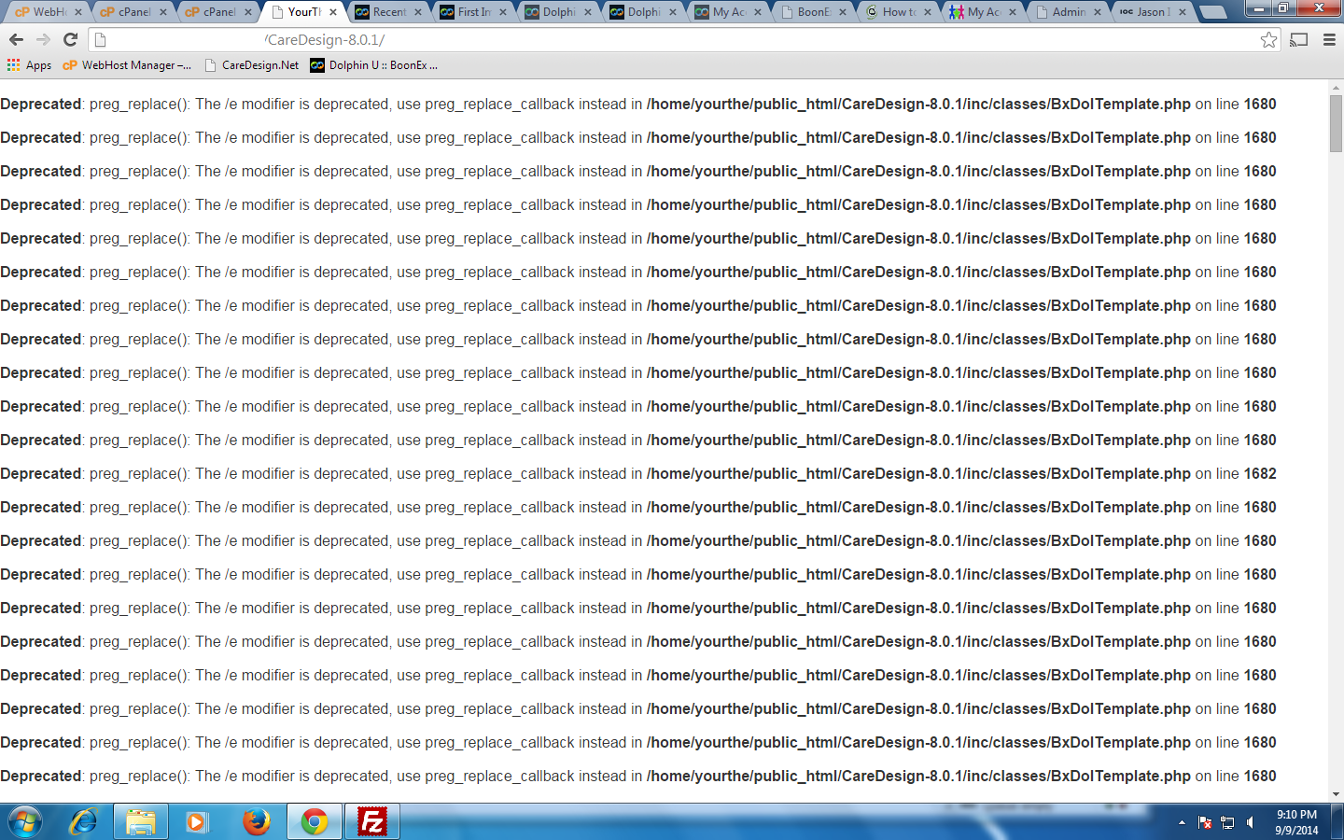
Task: Open the Chrome hamburger menu
Action: pyautogui.click(x=1329, y=39)
